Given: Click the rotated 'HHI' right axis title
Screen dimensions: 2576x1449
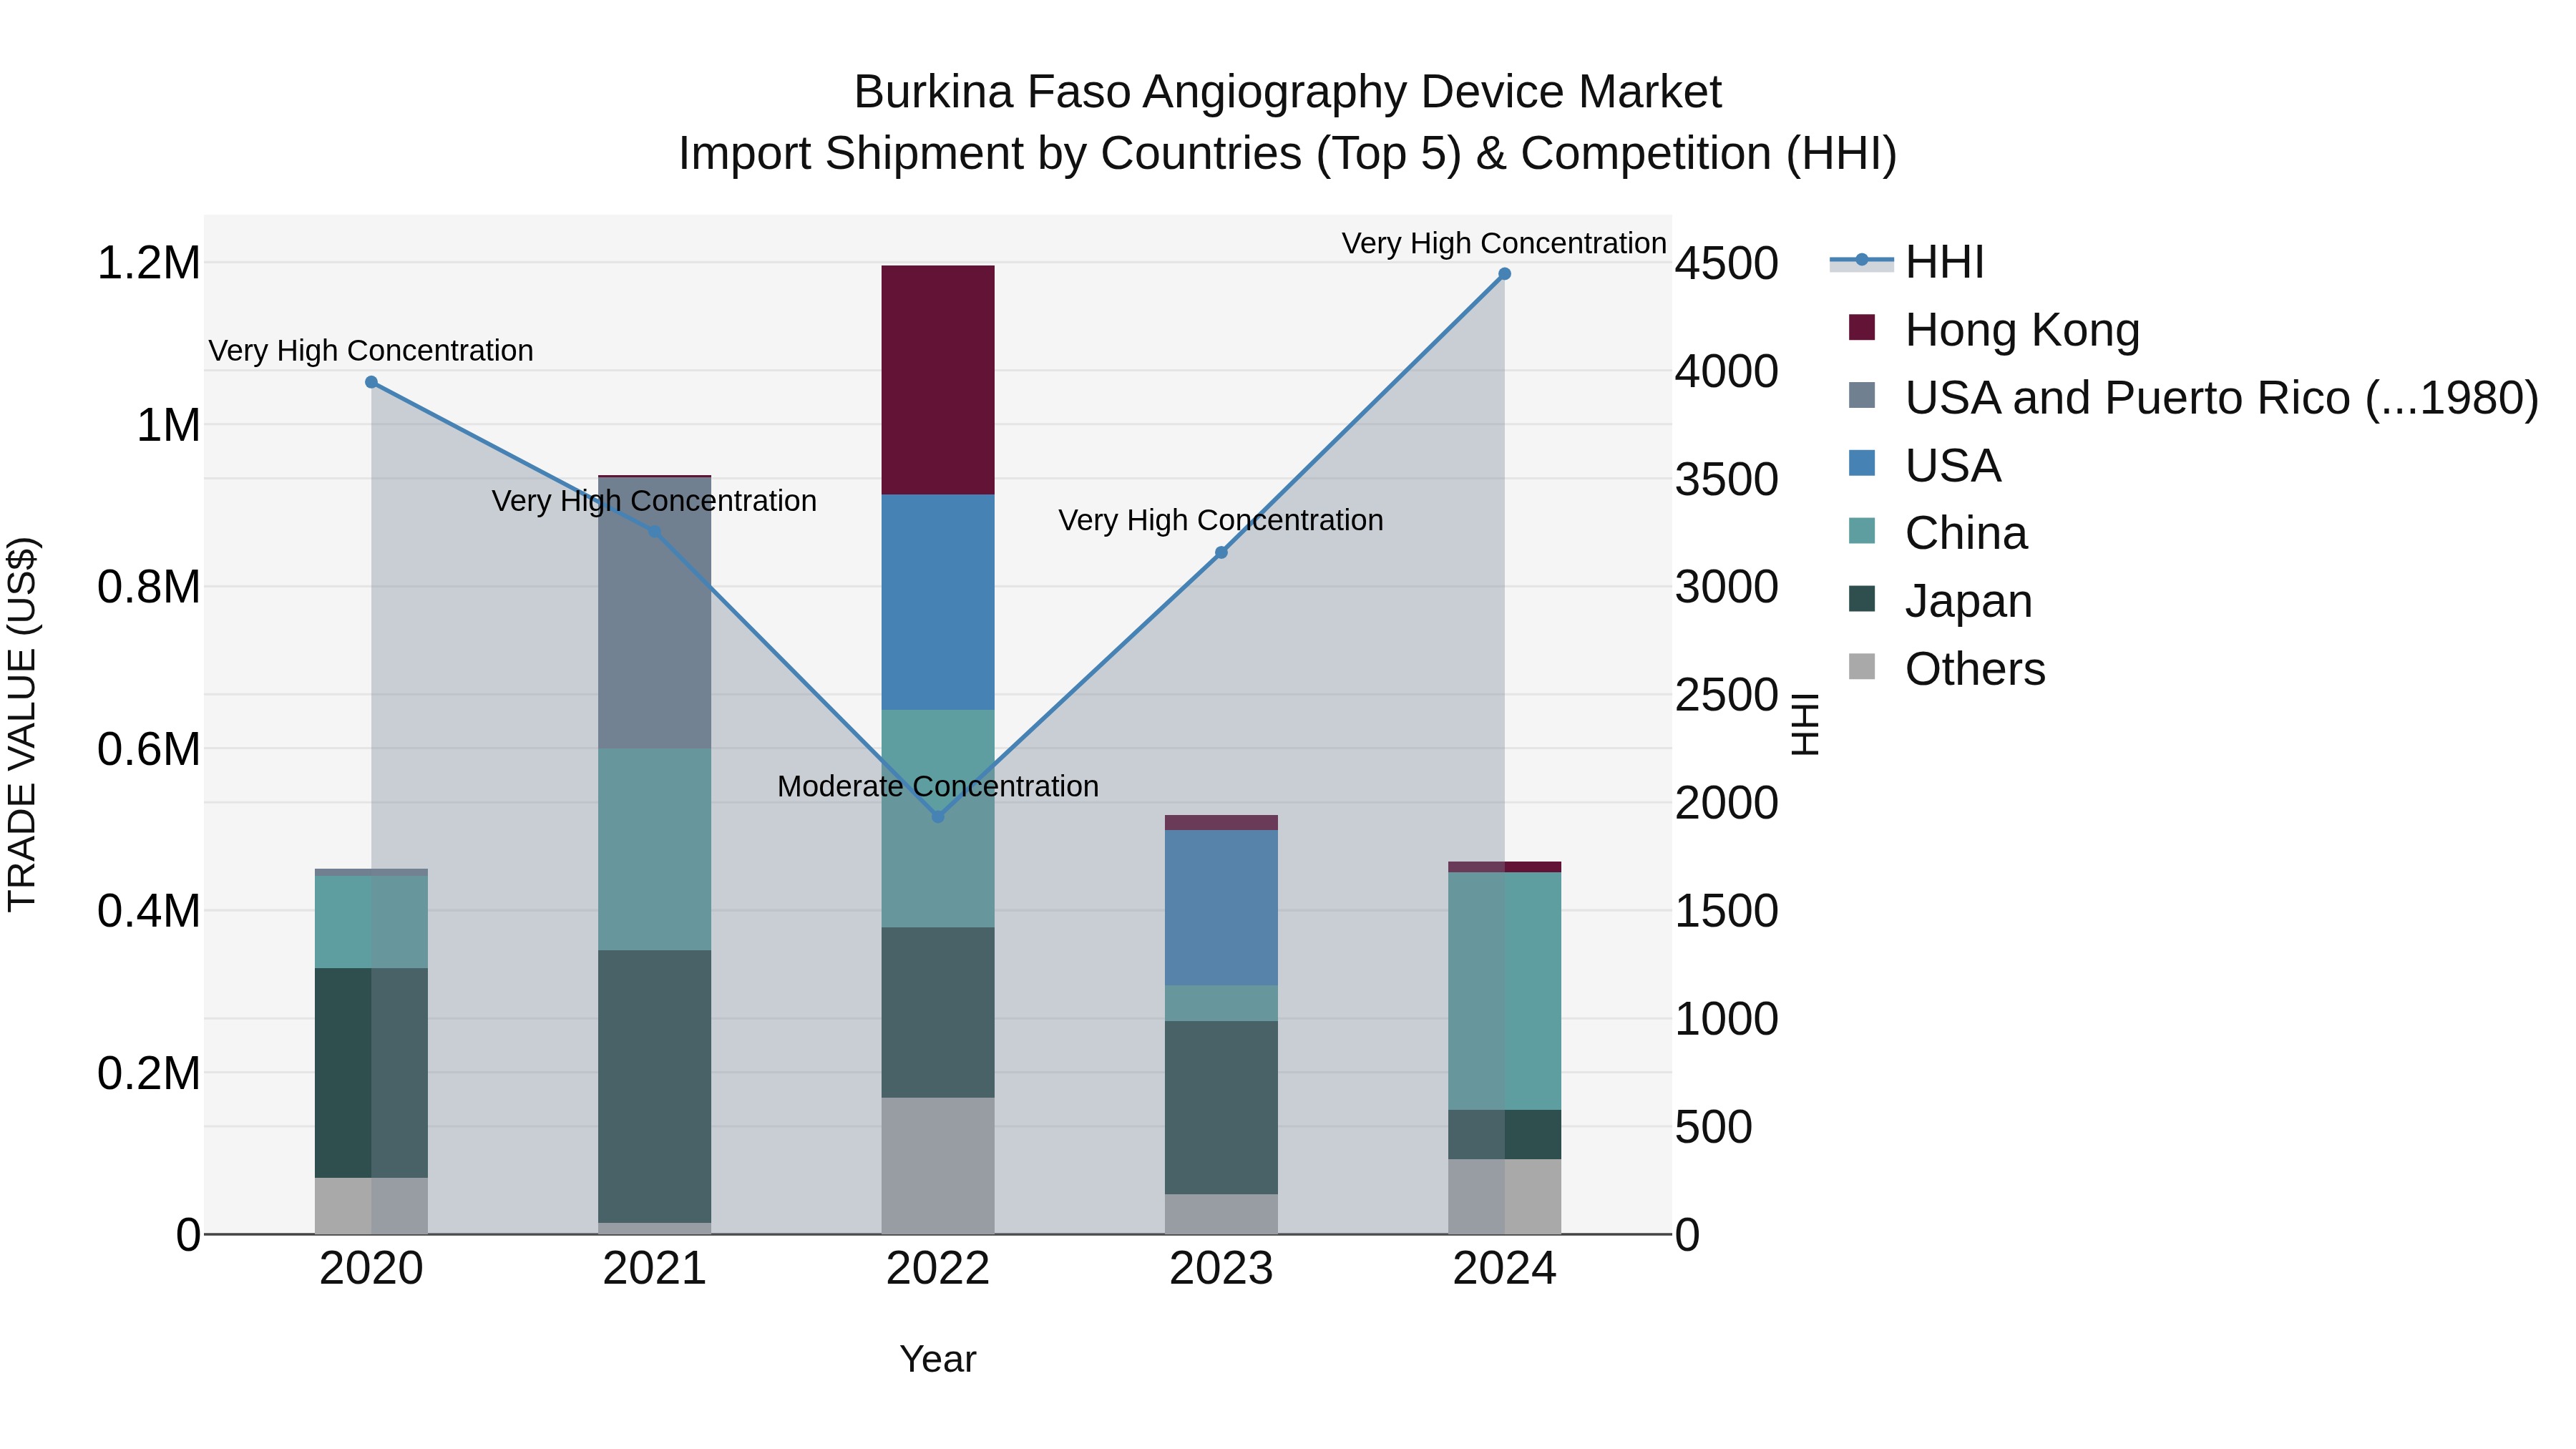Looking at the screenshot, I should pyautogui.click(x=1805, y=724).
